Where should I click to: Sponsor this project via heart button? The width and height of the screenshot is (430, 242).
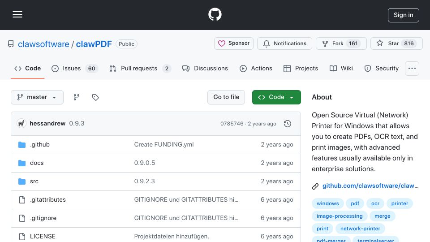234,43
